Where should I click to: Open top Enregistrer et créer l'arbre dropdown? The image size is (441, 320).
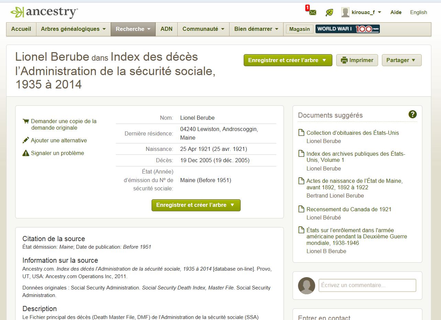pos(288,60)
